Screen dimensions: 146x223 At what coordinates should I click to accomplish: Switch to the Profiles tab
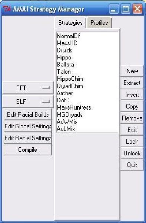(x=99, y=23)
